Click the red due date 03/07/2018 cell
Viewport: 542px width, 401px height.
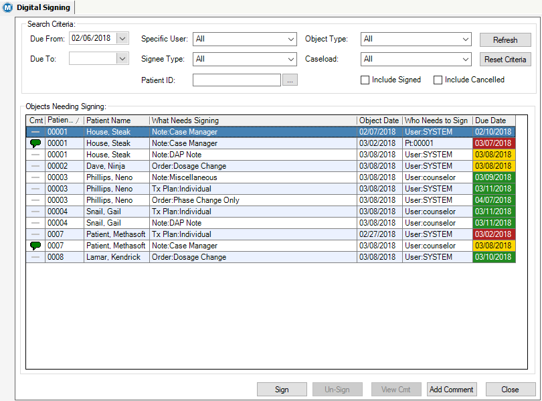pos(494,143)
